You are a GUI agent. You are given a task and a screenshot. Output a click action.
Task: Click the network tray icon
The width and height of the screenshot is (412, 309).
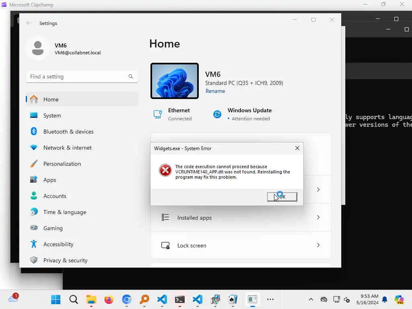[x=336, y=299]
